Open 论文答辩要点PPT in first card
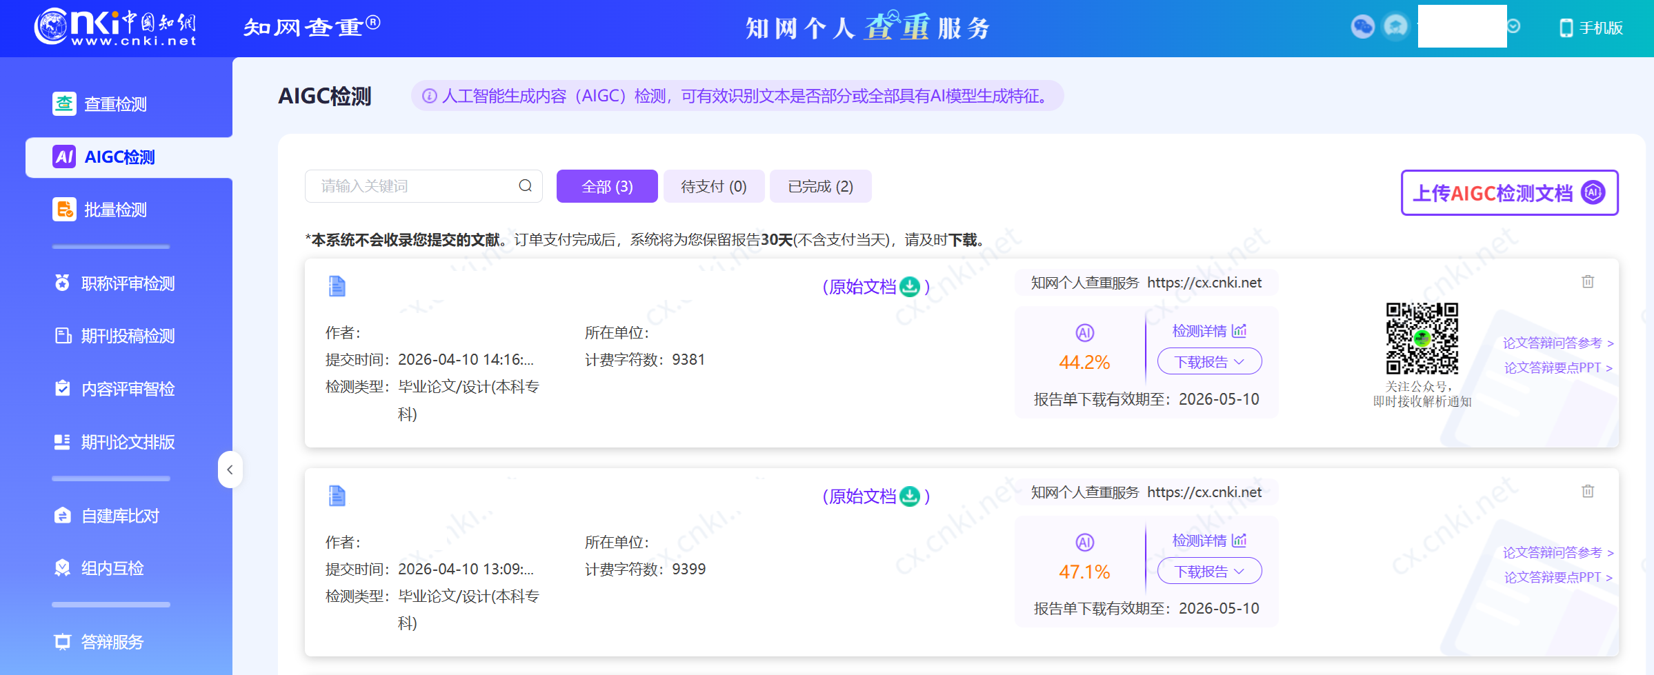1654x675 pixels. 1558,367
